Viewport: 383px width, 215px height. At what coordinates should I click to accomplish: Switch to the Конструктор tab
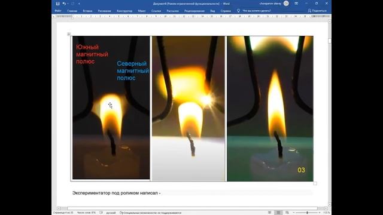pos(124,11)
